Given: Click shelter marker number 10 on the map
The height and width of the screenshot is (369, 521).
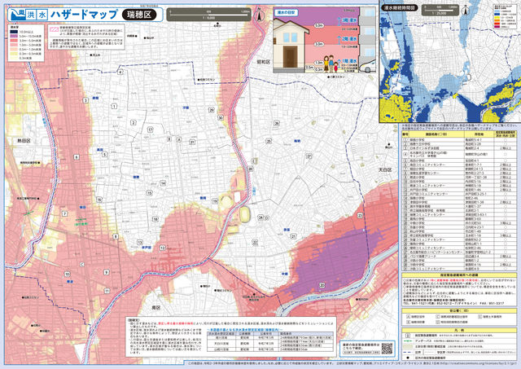Looking at the screenshot, I should click(x=68, y=275).
